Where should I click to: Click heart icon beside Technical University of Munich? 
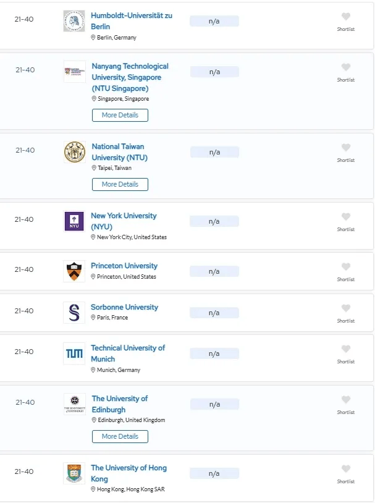345,349
